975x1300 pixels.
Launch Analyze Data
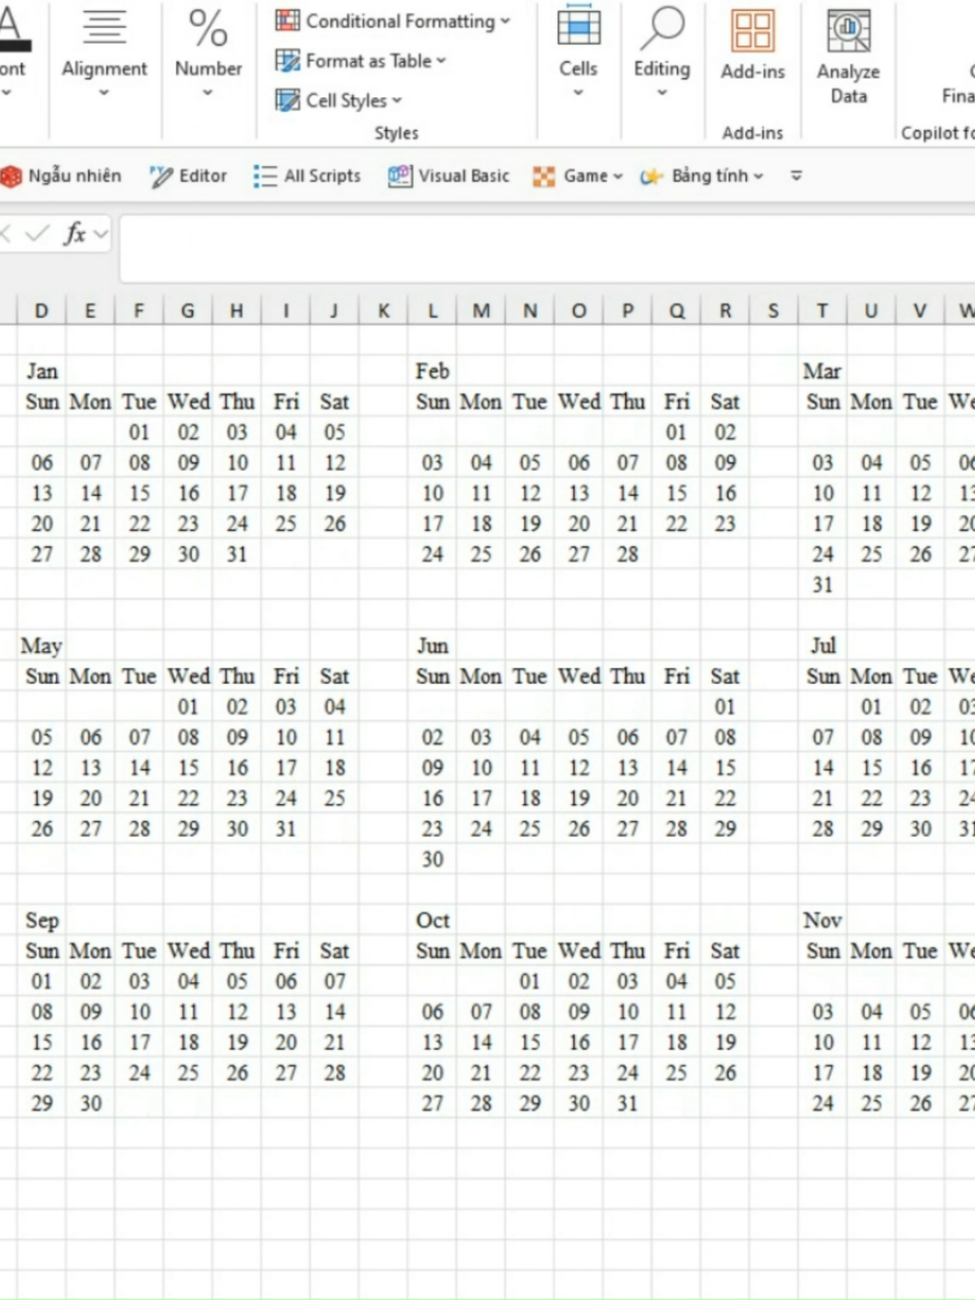[848, 57]
